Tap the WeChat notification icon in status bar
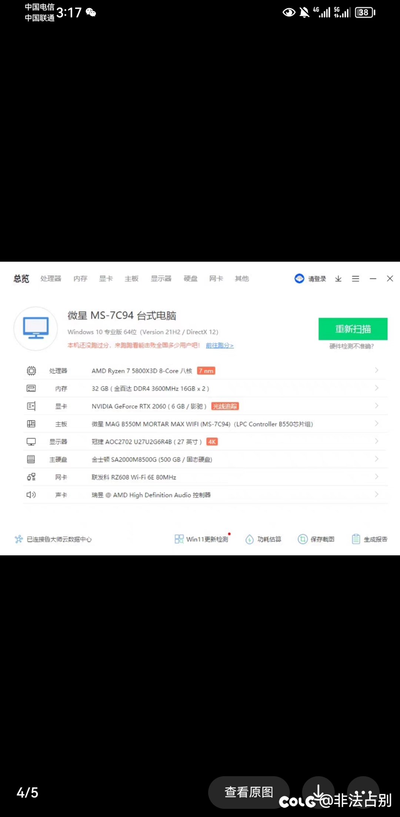This screenshot has height=817, width=400. [91, 13]
